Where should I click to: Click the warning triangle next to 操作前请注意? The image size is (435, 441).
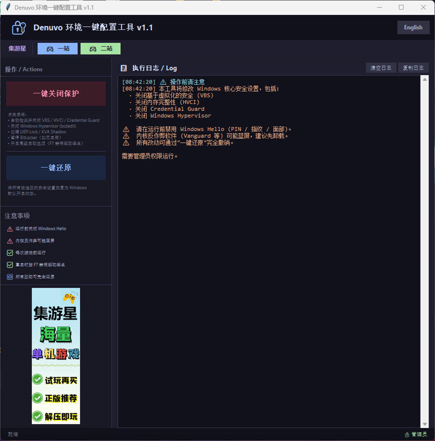[x=163, y=82]
